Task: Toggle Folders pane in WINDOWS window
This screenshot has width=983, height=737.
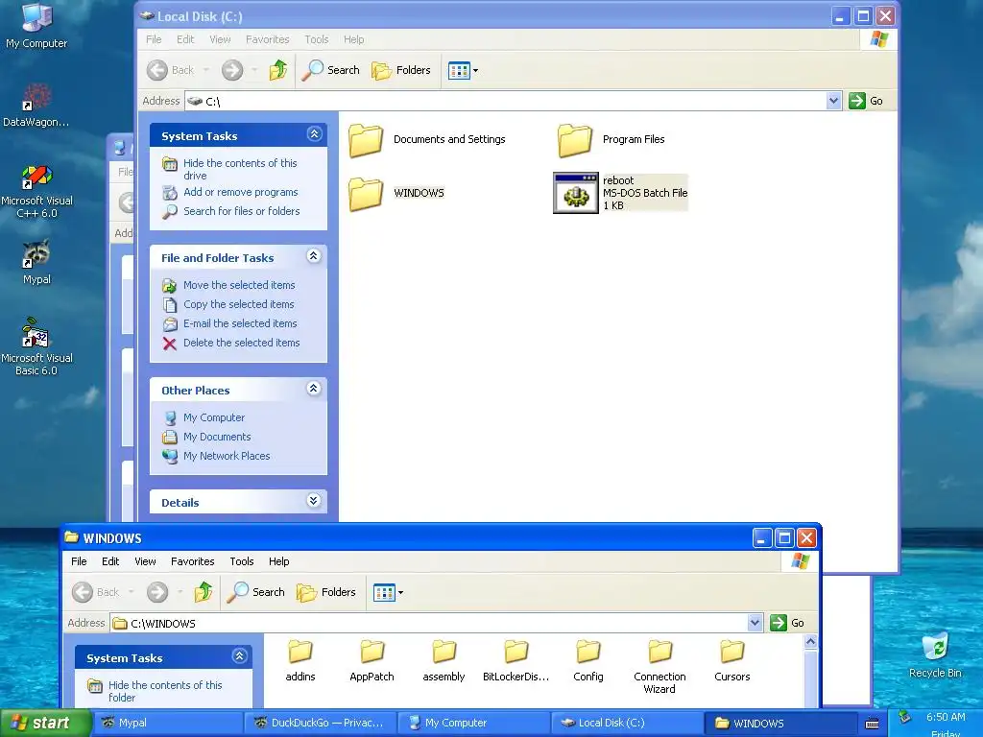Action: pyautogui.click(x=326, y=592)
